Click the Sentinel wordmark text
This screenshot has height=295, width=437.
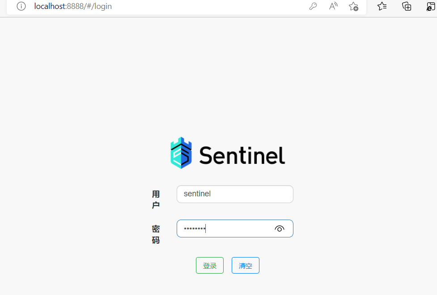coord(242,156)
